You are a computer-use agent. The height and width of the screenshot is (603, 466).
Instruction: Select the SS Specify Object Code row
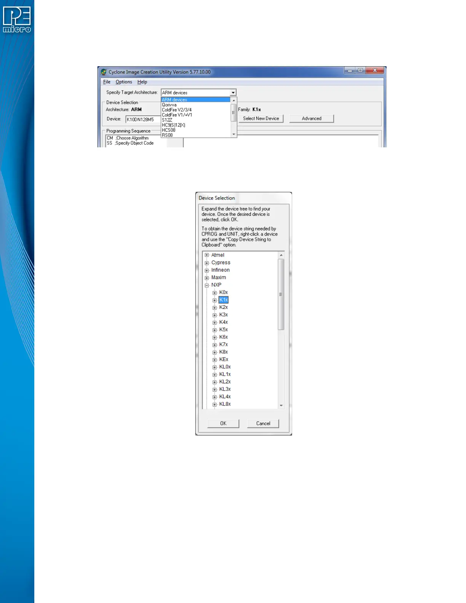tap(130, 143)
